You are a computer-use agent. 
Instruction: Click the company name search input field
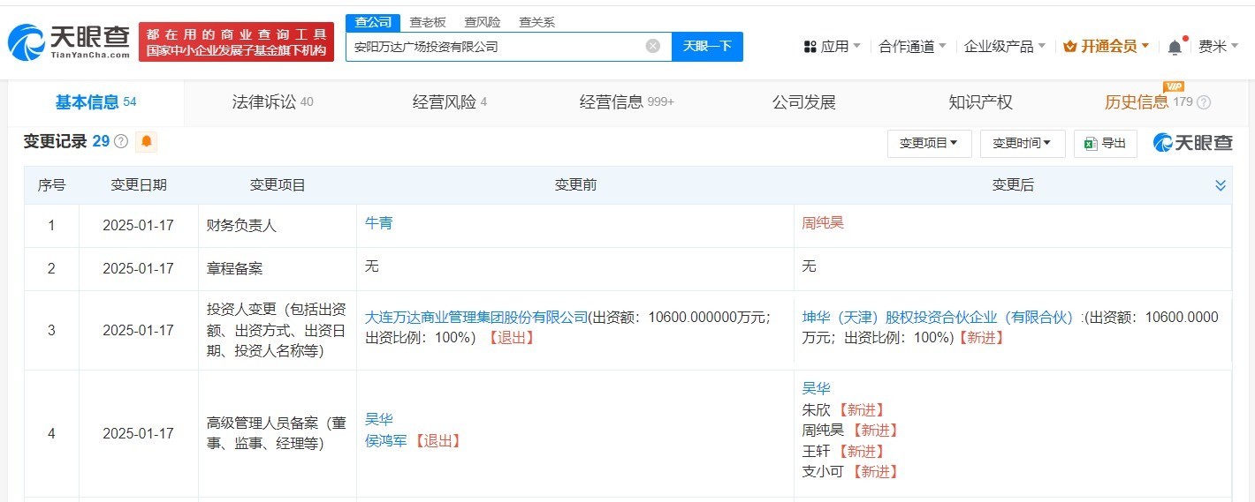point(495,47)
